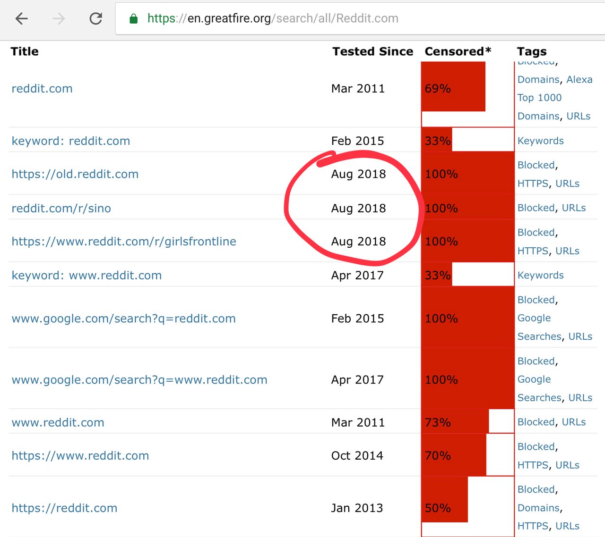The height and width of the screenshot is (537, 605).
Task: Click the Tags column header
Action: (532, 51)
